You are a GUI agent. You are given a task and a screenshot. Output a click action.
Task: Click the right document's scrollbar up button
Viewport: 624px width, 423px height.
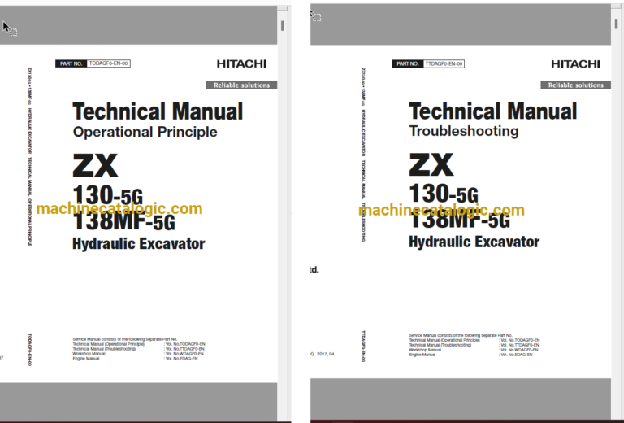pyautogui.click(x=616, y=7)
